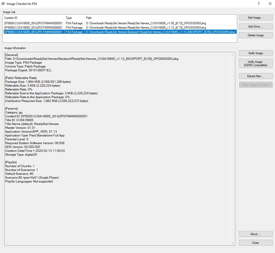
Task: Click the SDK Version: 05.050.000 line
Action: point(22,147)
